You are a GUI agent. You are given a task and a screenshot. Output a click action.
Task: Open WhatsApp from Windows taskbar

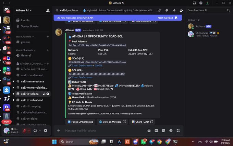pos(143,142)
